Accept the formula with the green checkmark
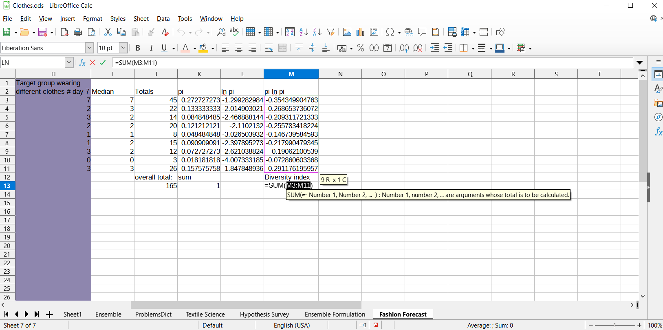 103,62
